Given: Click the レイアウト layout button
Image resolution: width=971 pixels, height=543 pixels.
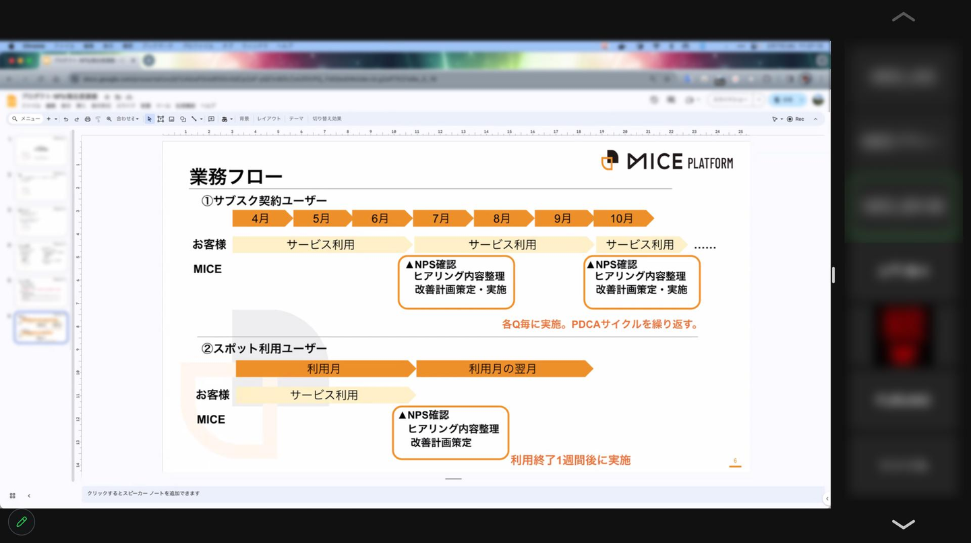Looking at the screenshot, I should click(269, 119).
